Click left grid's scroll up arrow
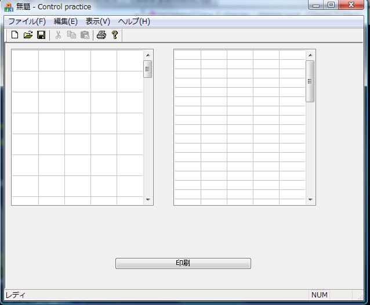Viewport: 370px width, 305px height. (148, 55)
